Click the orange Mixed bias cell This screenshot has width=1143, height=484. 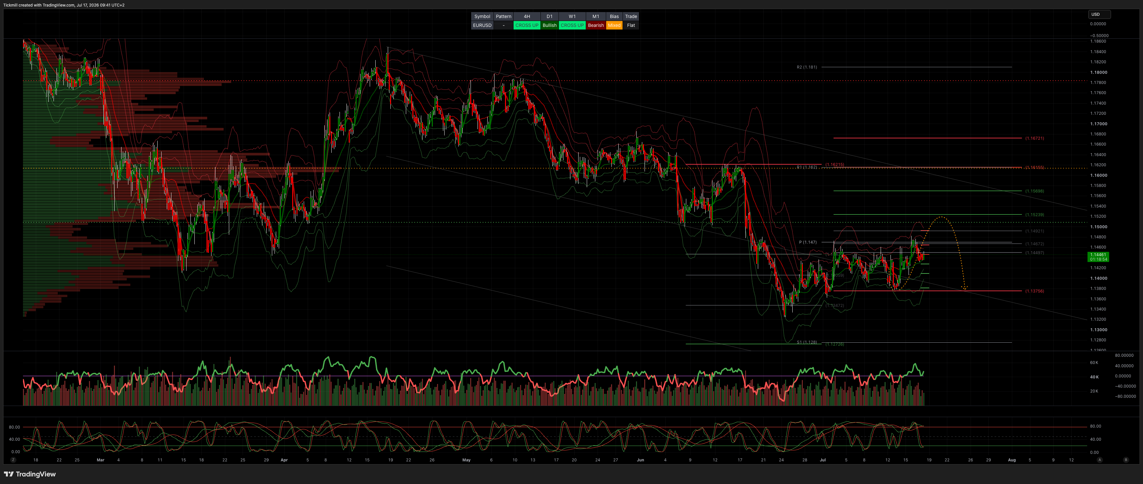(x=614, y=25)
